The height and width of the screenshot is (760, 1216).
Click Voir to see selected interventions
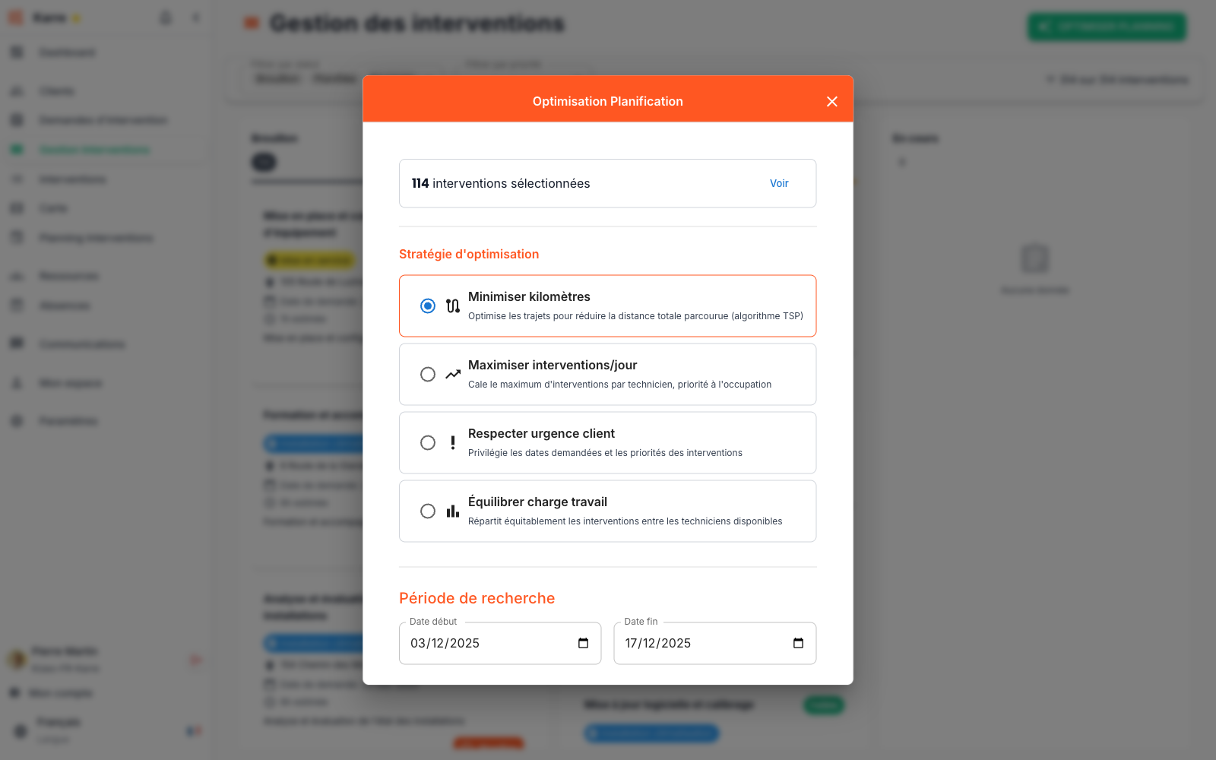779,183
